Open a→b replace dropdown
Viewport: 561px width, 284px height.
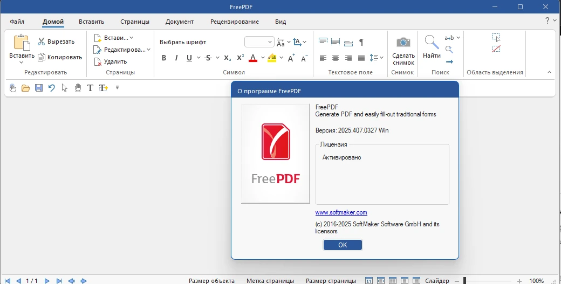(459, 38)
